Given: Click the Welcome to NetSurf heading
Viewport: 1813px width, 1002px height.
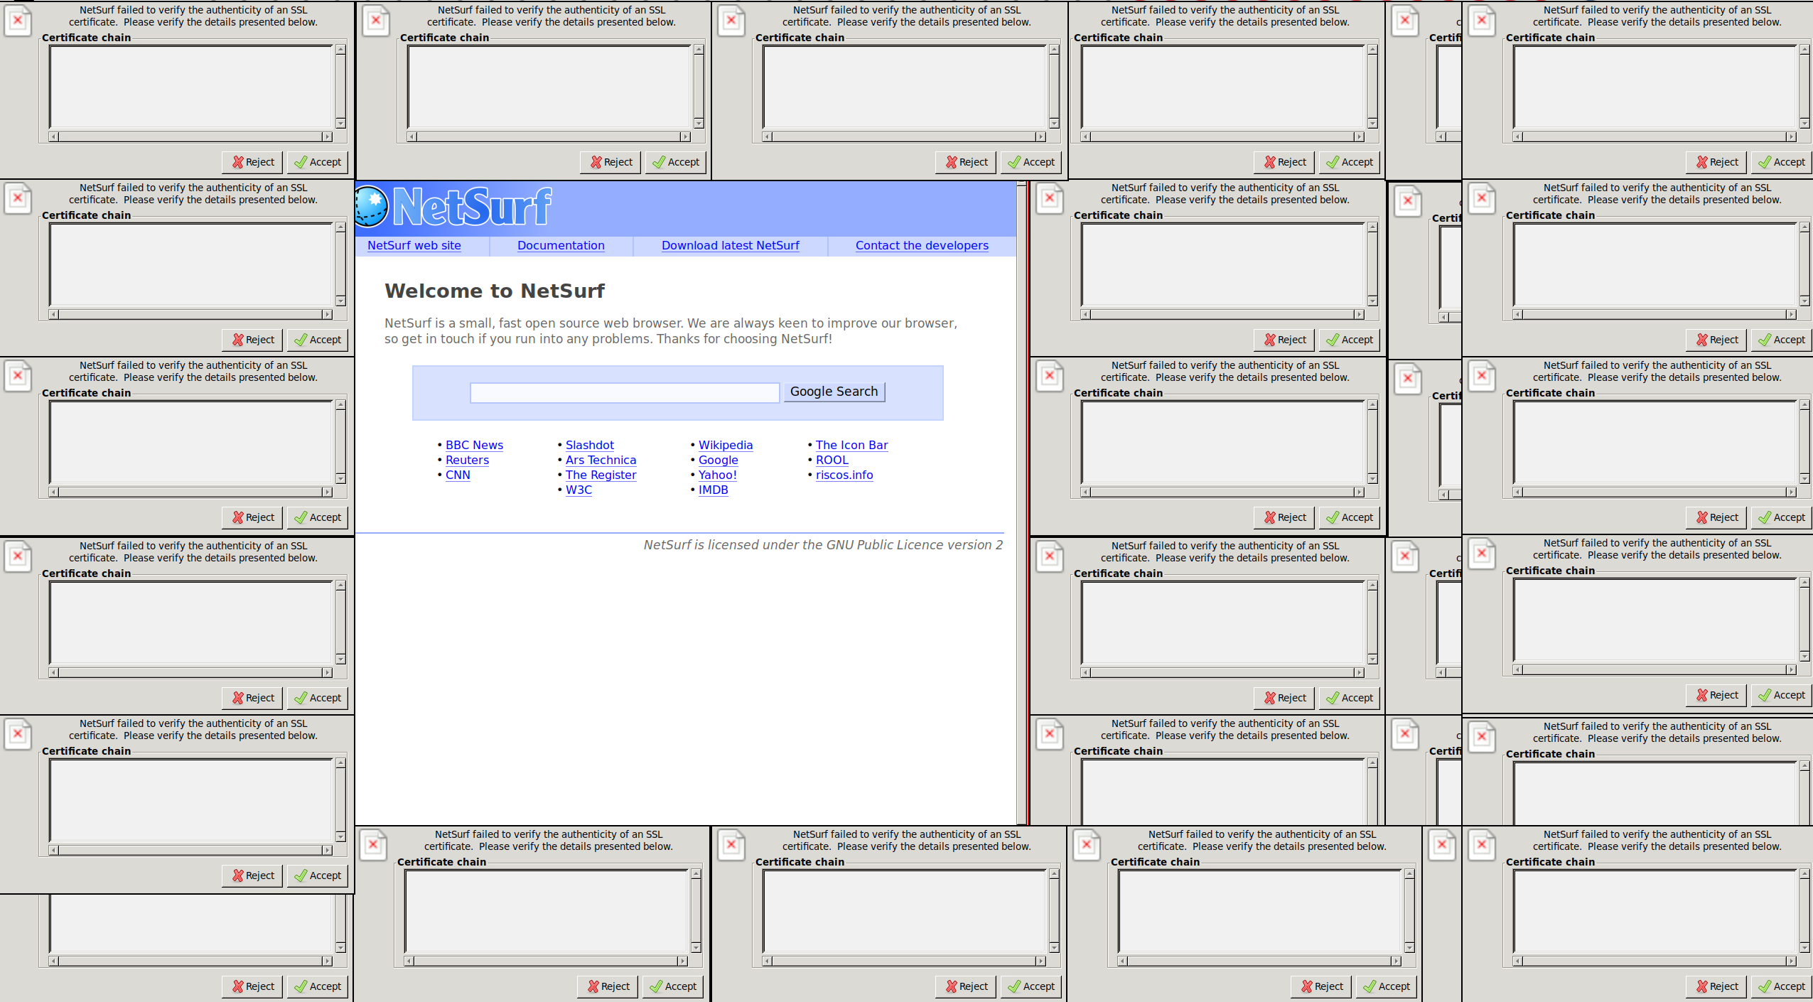Looking at the screenshot, I should point(495,291).
